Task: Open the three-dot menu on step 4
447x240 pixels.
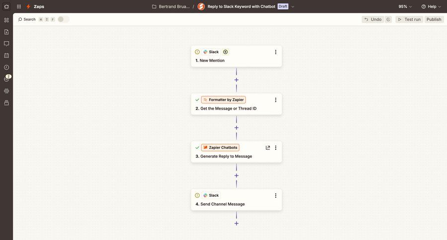Action: 276,195
